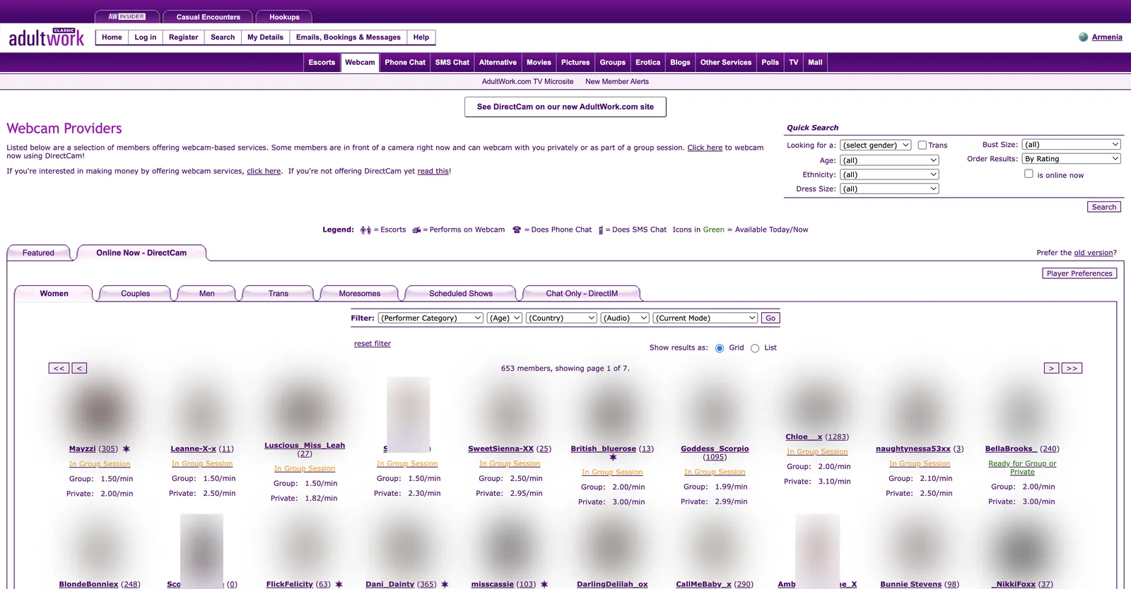Open Player Preferences
Screen dimensions: 1131x589
coord(1079,273)
